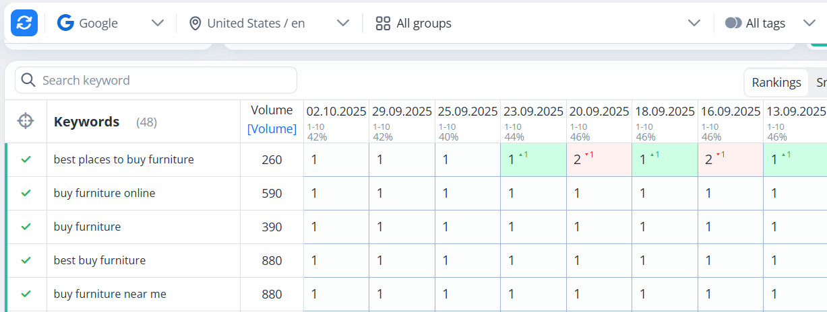
Task: Click the Volume column header label
Action: [x=272, y=110]
